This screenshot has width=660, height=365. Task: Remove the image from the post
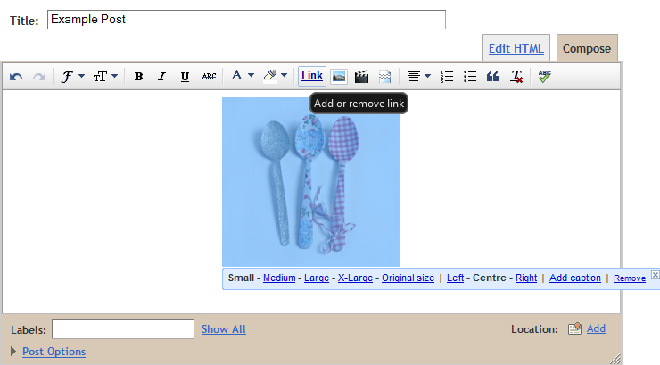[630, 278]
